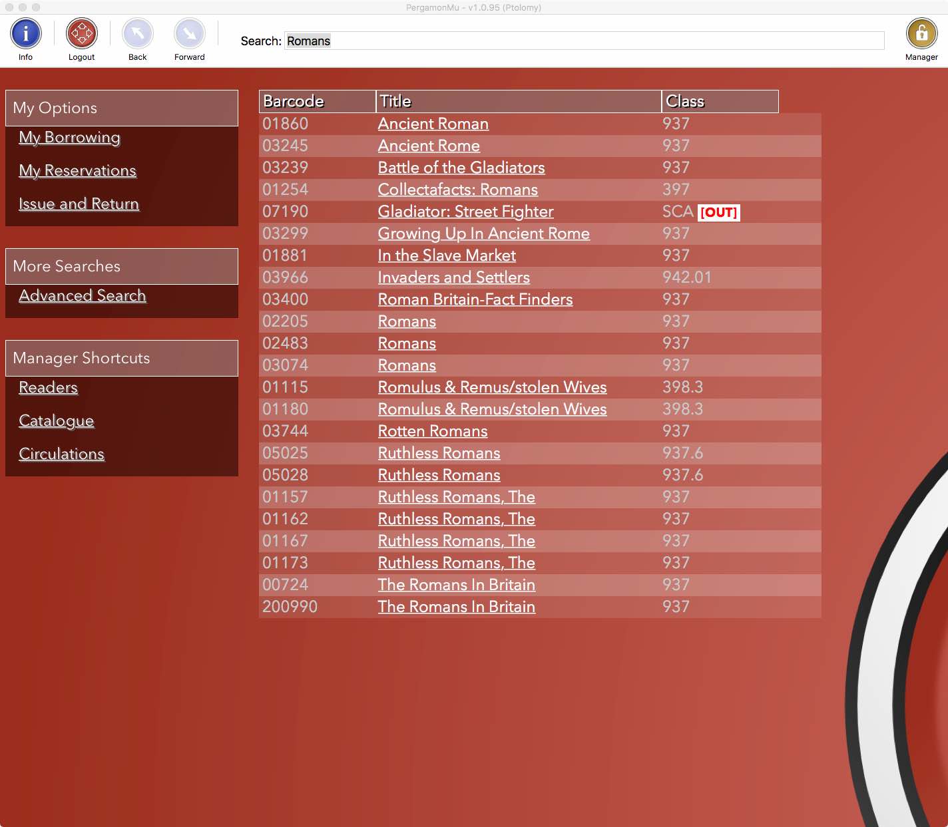Click the Class column header
948x827 pixels.
click(x=720, y=101)
